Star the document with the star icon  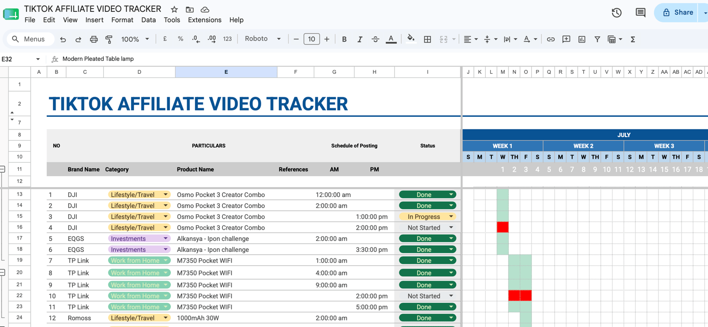tap(174, 9)
